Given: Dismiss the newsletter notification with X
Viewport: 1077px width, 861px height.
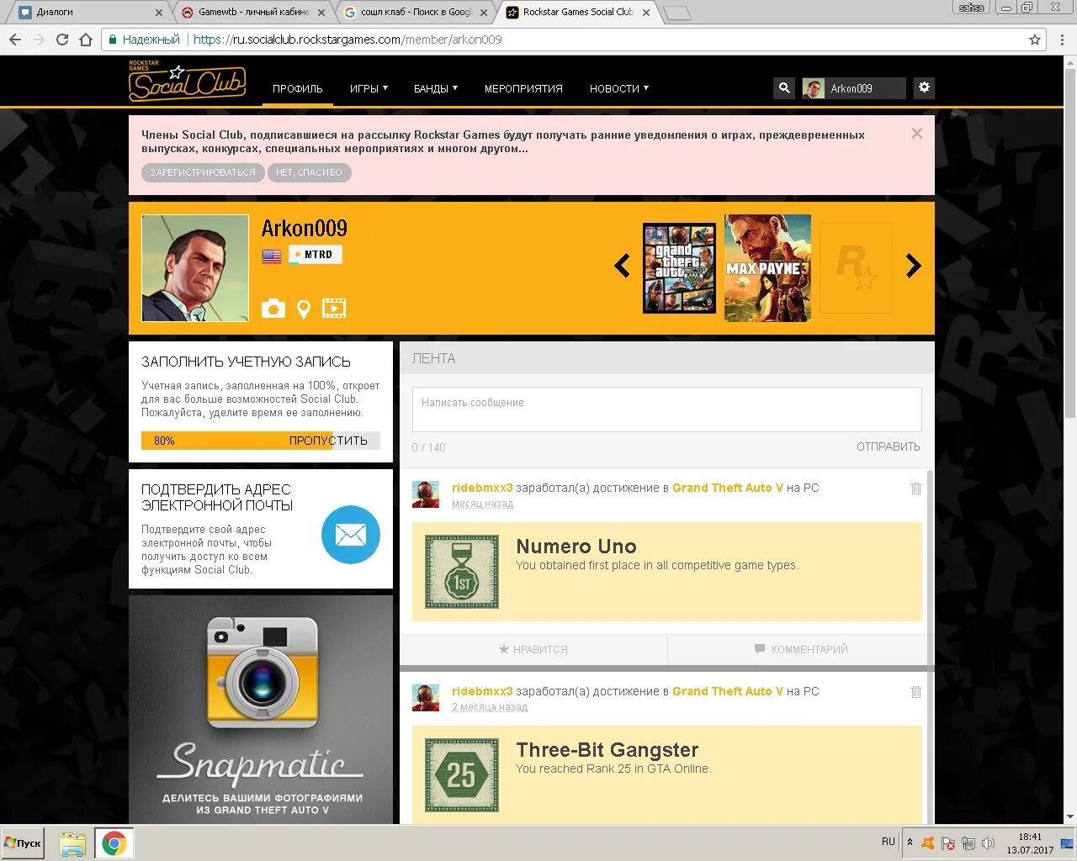Looking at the screenshot, I should 917,134.
